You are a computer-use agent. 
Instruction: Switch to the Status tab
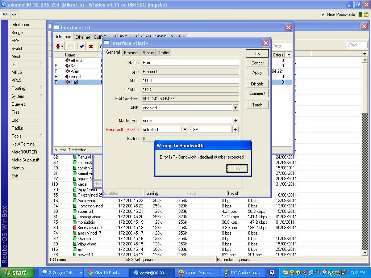148,53
